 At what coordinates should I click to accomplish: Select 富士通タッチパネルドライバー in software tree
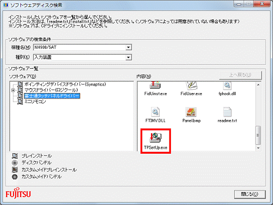[x=52, y=96]
